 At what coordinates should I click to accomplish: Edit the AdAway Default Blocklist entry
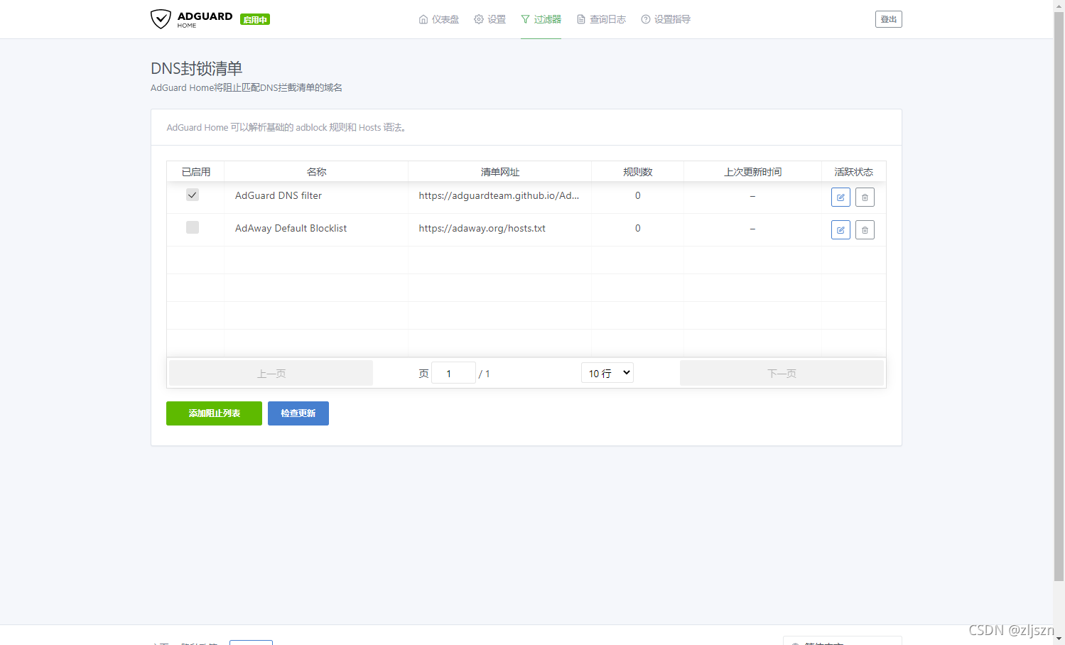[x=840, y=230]
